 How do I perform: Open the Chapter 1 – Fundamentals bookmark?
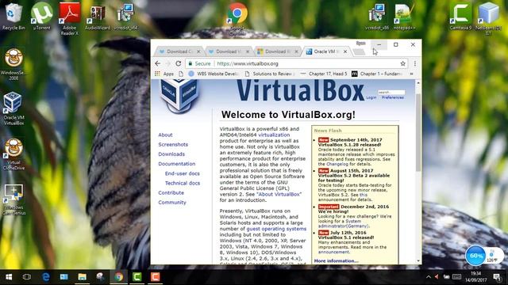click(377, 74)
